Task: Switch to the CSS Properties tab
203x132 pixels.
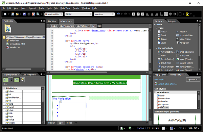Action: (29, 75)
